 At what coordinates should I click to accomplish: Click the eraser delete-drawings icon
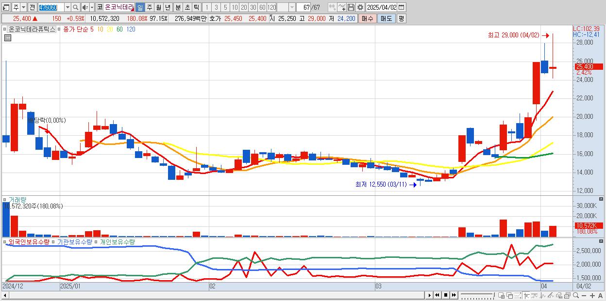pyautogui.click(x=559, y=295)
